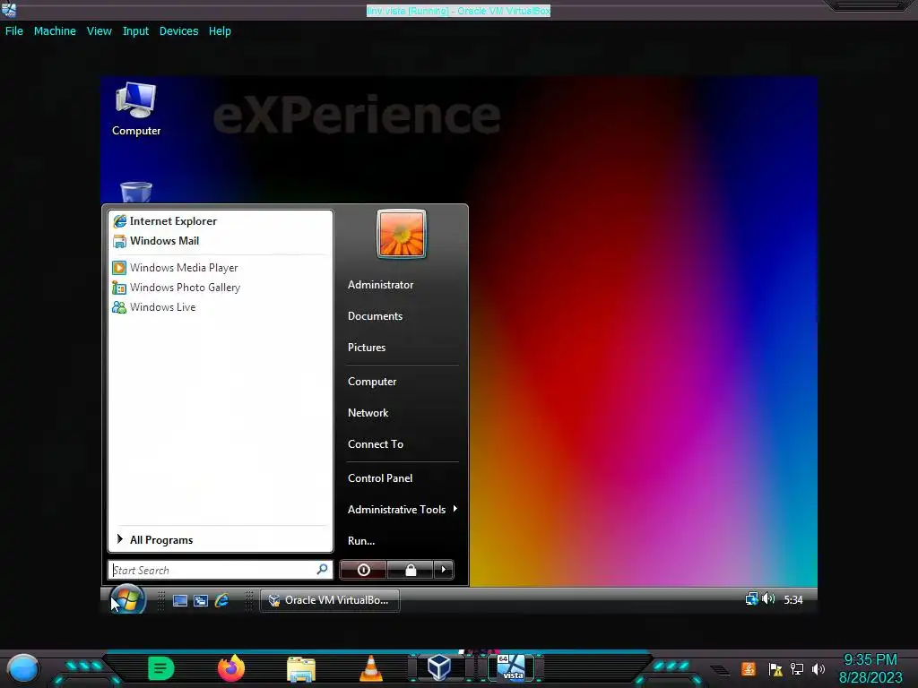The width and height of the screenshot is (918, 688).
Task: Open VirtualBox Help menu
Action: click(x=220, y=31)
